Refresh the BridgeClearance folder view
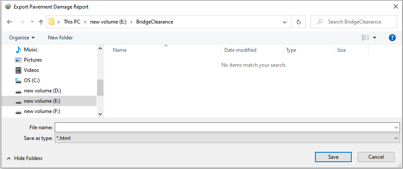 298,22
